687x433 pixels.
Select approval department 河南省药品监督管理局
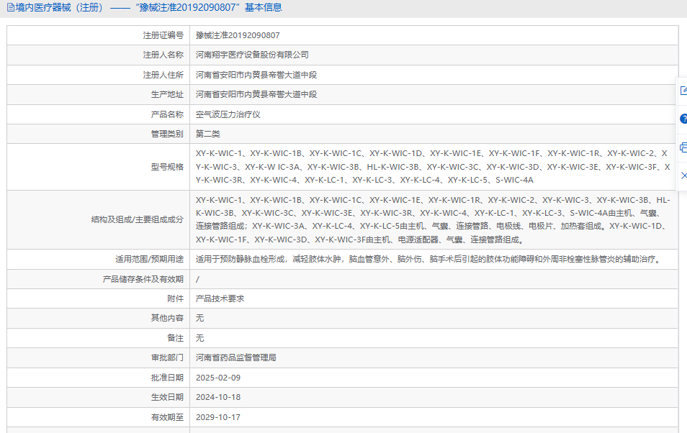pos(236,357)
